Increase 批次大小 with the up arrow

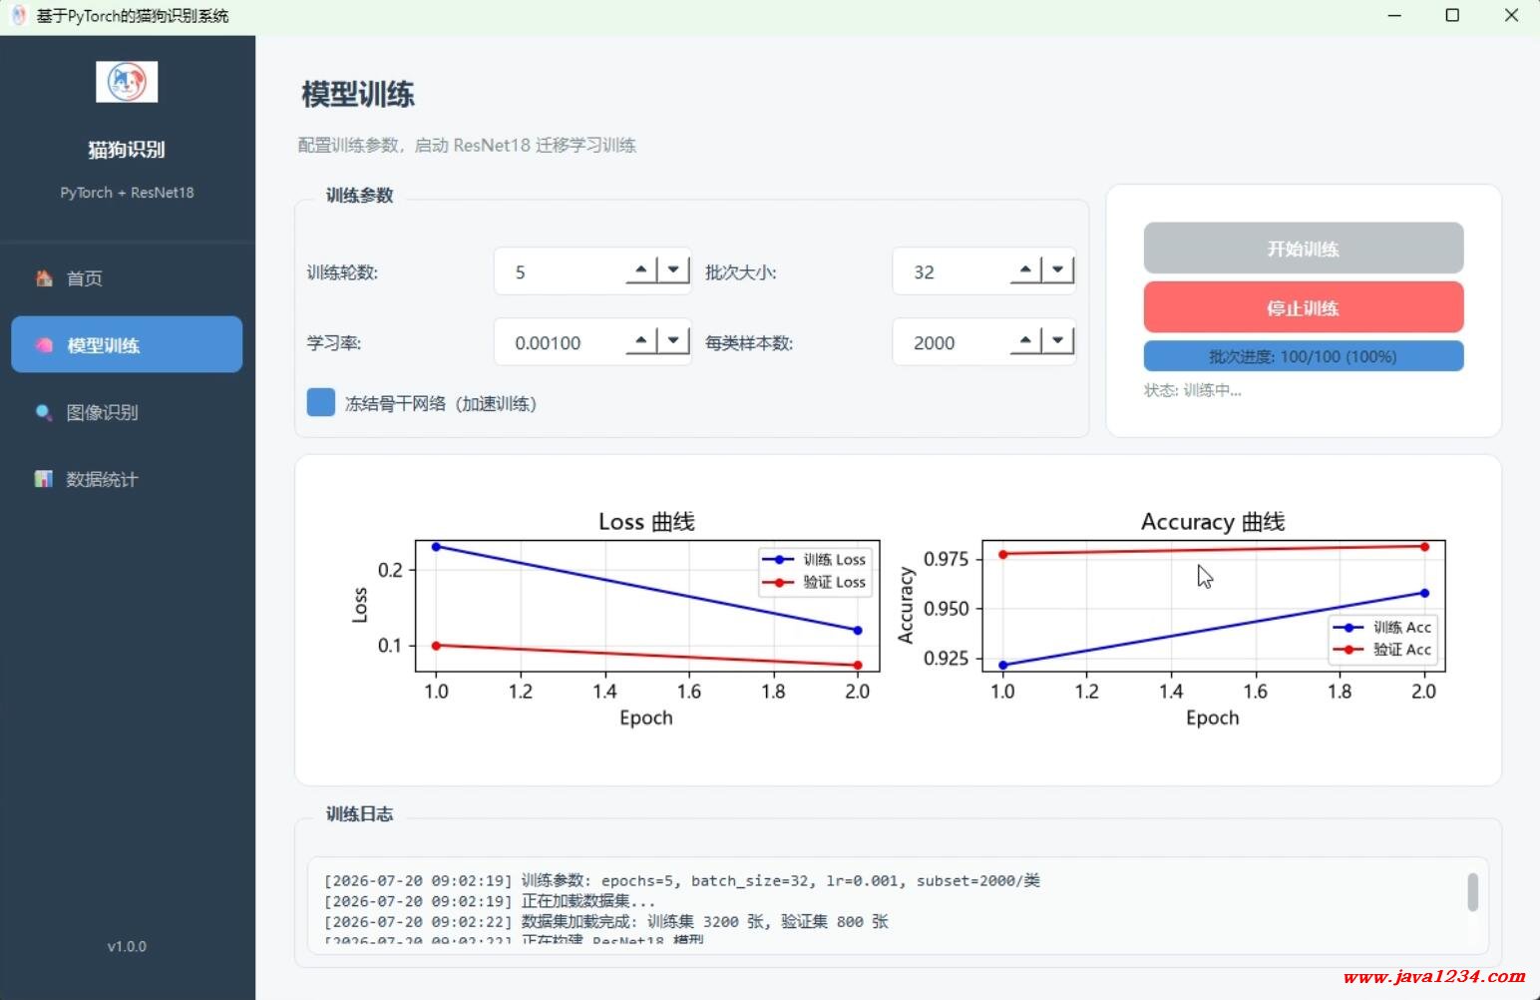1025,269
